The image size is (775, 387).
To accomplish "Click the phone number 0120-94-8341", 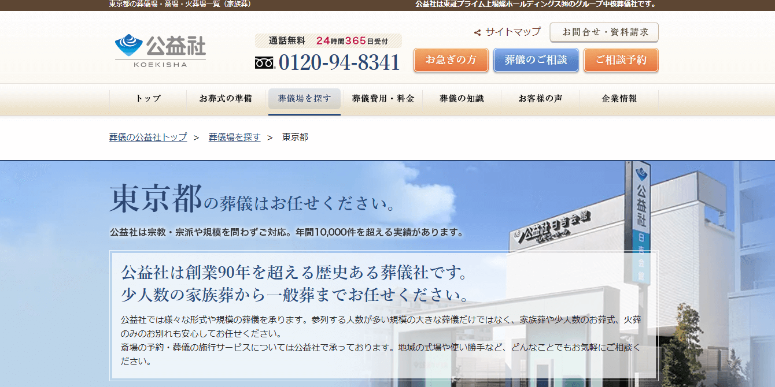I will click(339, 62).
